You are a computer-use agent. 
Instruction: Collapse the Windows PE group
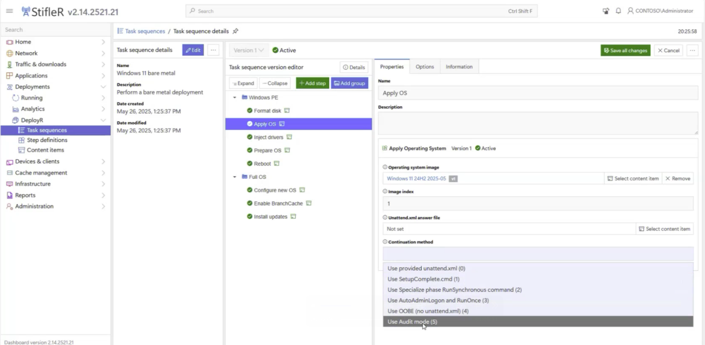pyautogui.click(x=235, y=98)
